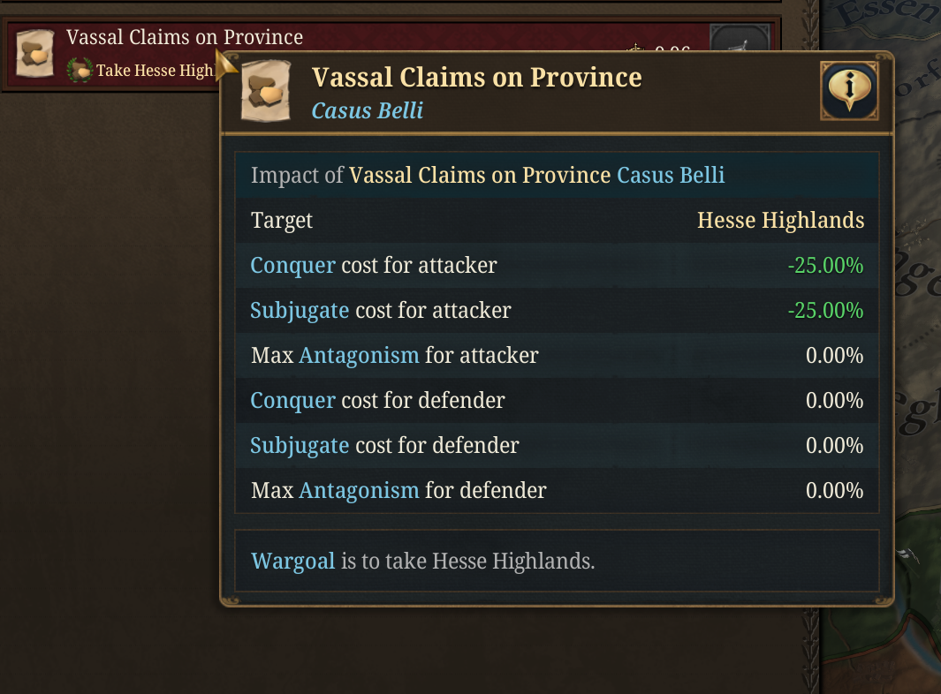The height and width of the screenshot is (694, 941).
Task: Select the scroll icon beside tooltip title
Action: [265, 91]
